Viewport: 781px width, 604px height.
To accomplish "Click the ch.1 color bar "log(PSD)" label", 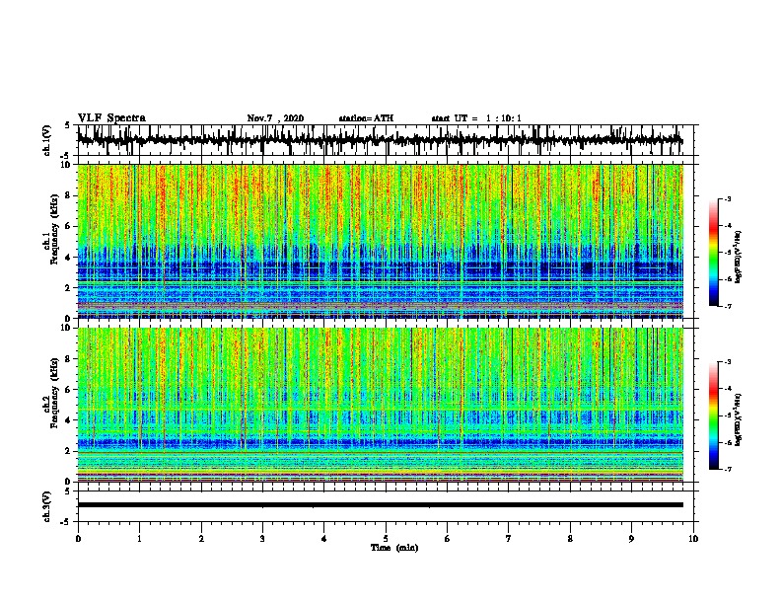I will [739, 257].
